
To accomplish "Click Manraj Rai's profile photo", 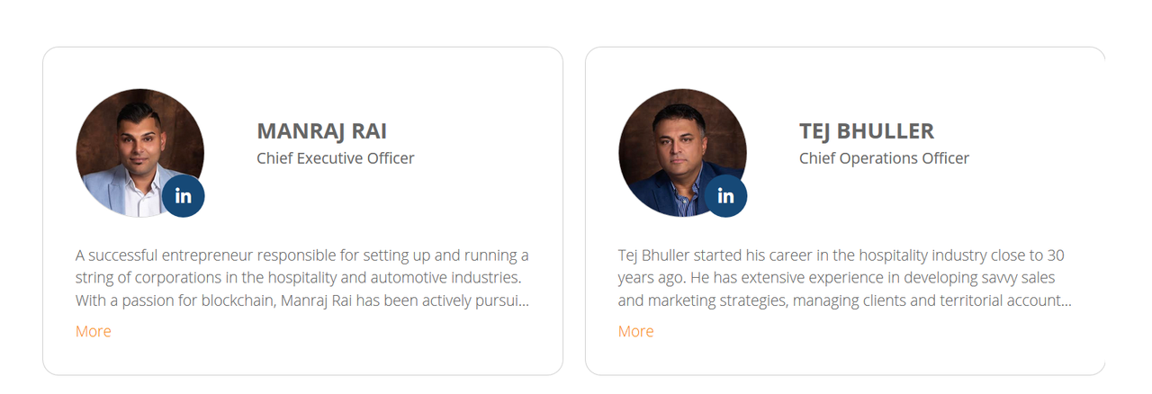I will [139, 152].
